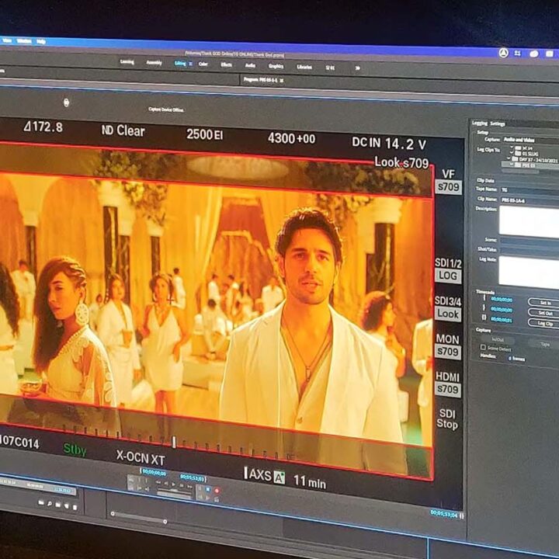Click the Step Forward button in capture transport
This screenshot has width=559, height=559.
182,485
